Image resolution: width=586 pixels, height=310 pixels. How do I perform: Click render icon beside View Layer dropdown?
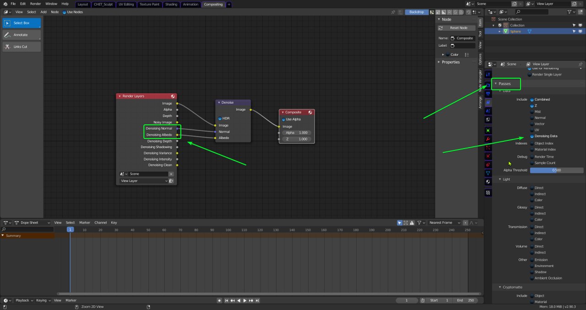[x=171, y=181]
